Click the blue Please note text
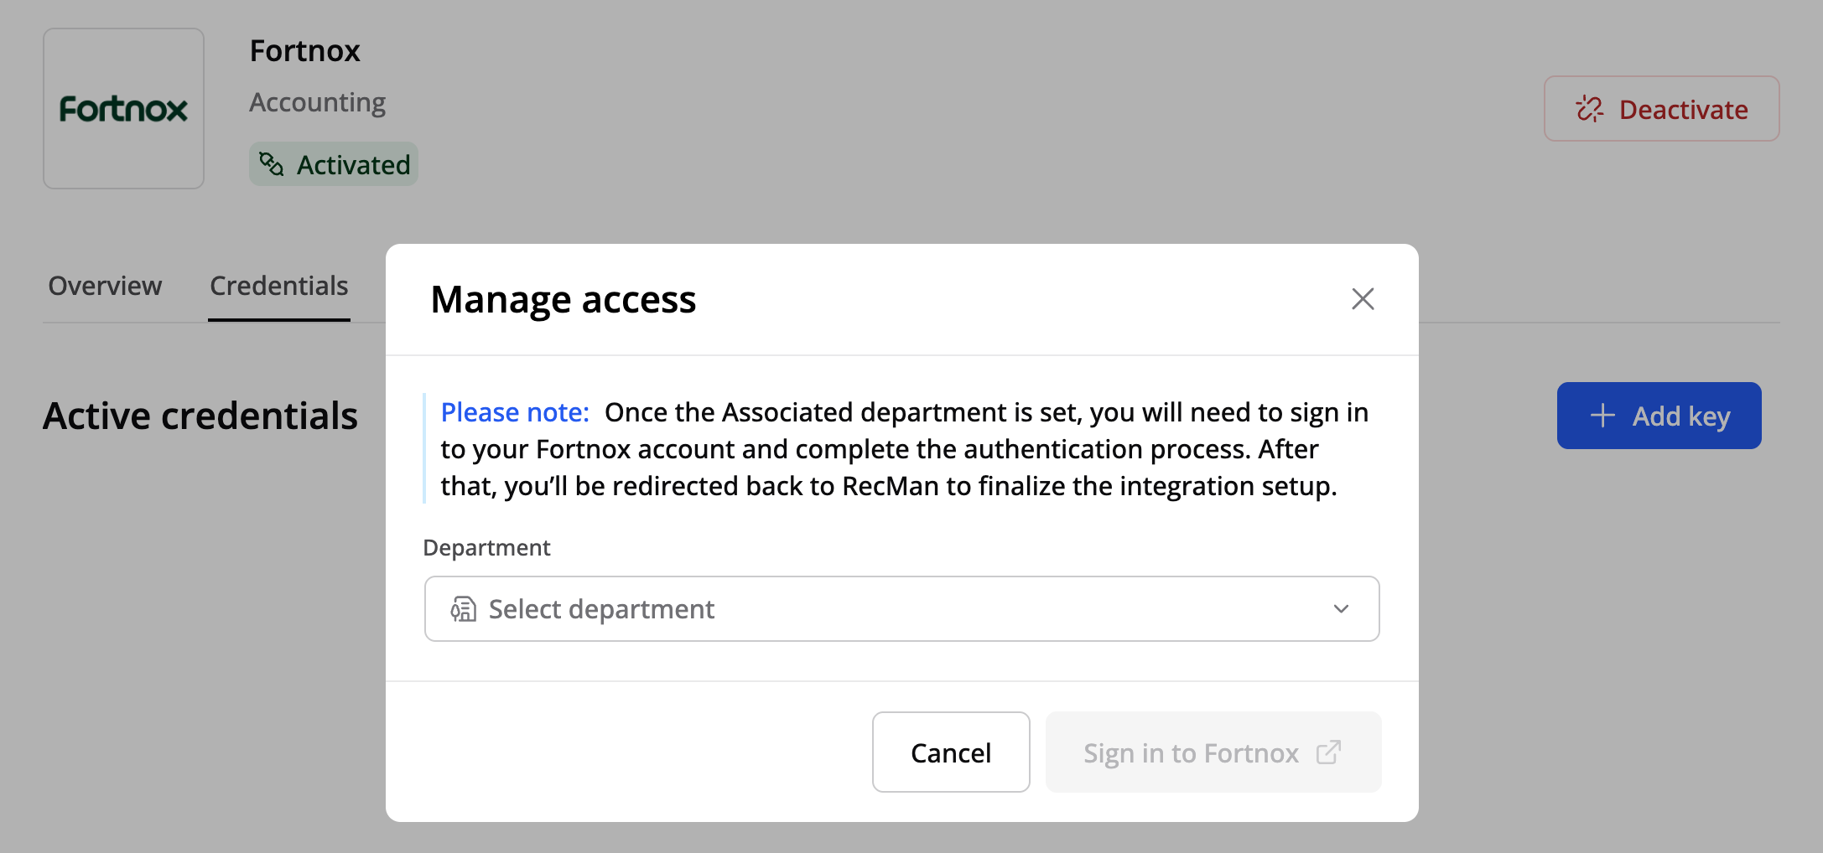The width and height of the screenshot is (1823, 853). click(515, 412)
